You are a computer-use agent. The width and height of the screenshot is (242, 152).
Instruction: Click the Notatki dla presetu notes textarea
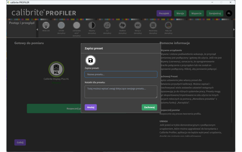[x=121, y=92]
